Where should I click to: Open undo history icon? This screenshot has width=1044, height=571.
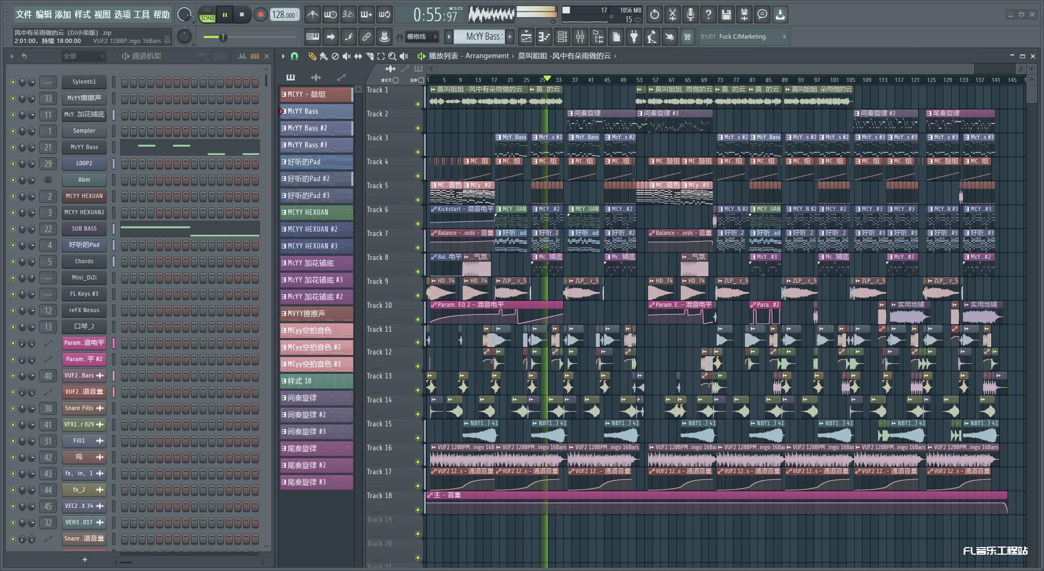[655, 15]
